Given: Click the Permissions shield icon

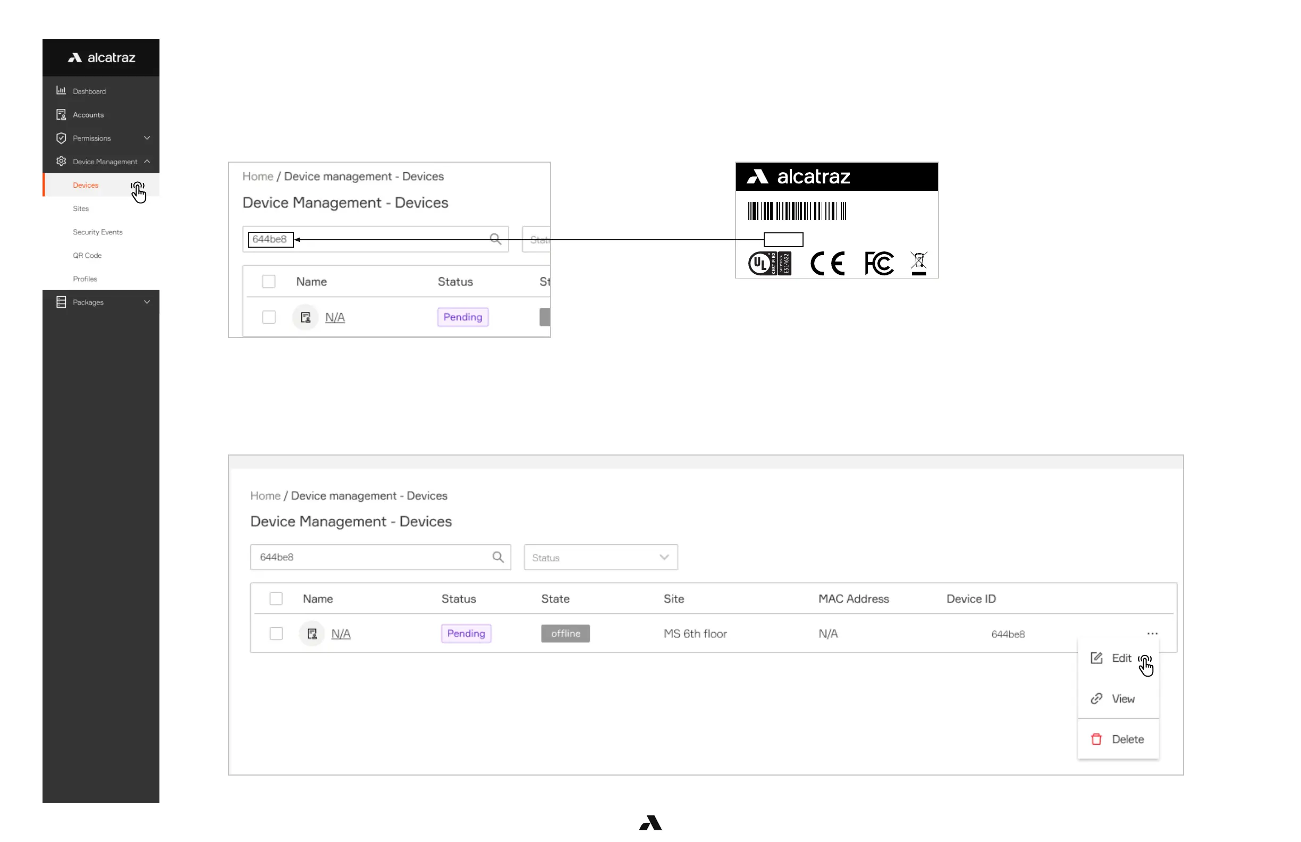Looking at the screenshot, I should point(61,138).
